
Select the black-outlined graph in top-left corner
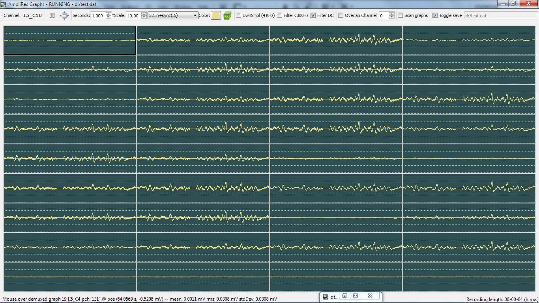pos(70,40)
